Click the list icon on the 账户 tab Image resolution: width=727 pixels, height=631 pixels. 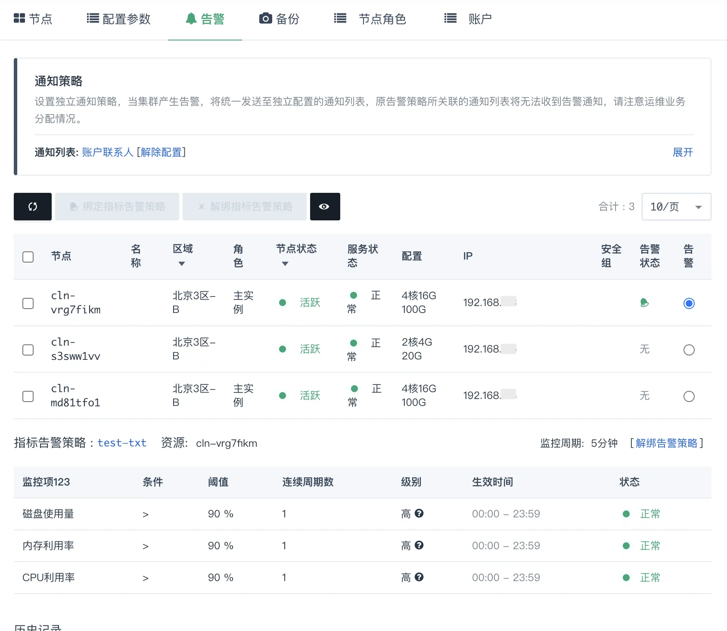[449, 18]
